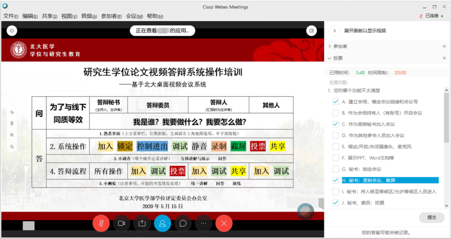Open the 参加者 menu

(111, 16)
